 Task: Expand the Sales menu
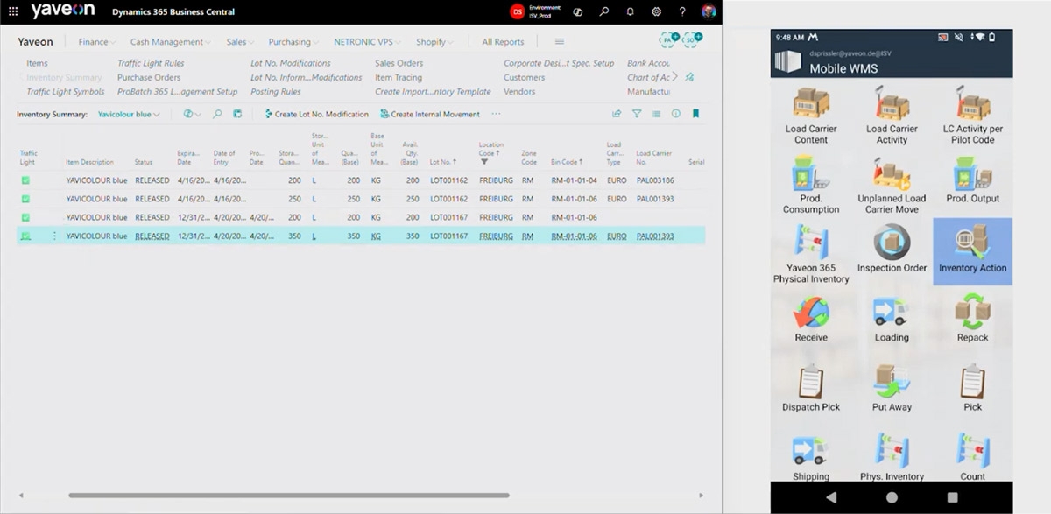tap(240, 42)
